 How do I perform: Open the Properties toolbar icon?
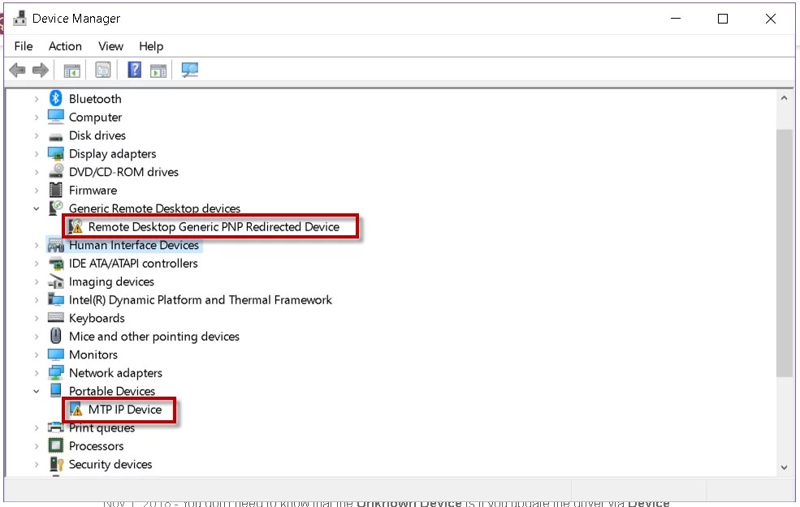103,70
